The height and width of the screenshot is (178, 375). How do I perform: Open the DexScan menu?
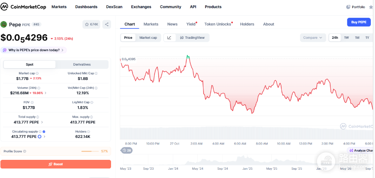pyautogui.click(x=114, y=7)
